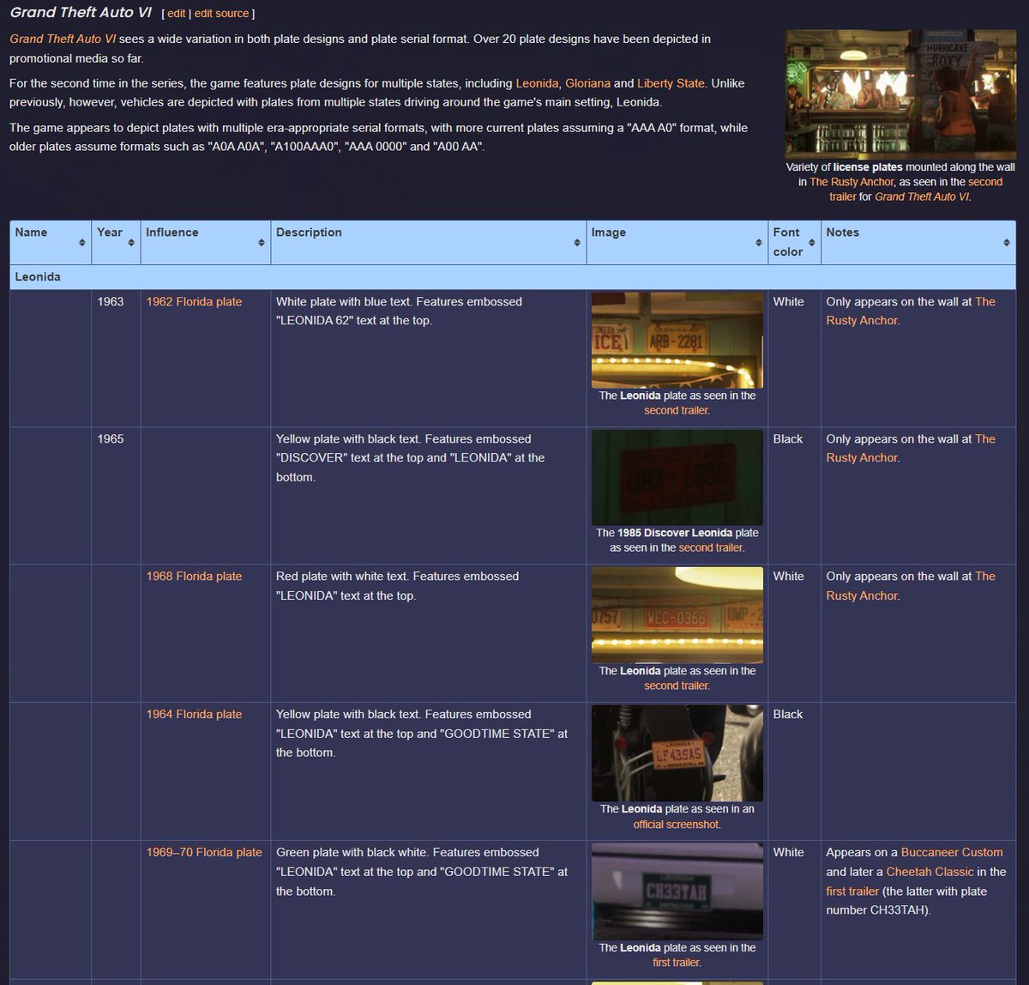Open second trailer link under VEC-0366 plate
Screen dimensions: 1029x985
(676, 686)
